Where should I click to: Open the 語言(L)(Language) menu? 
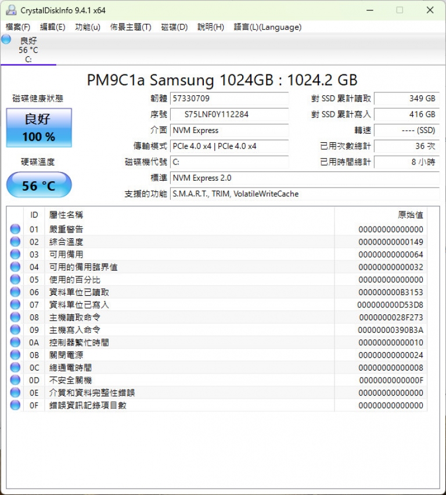pyautogui.click(x=267, y=27)
